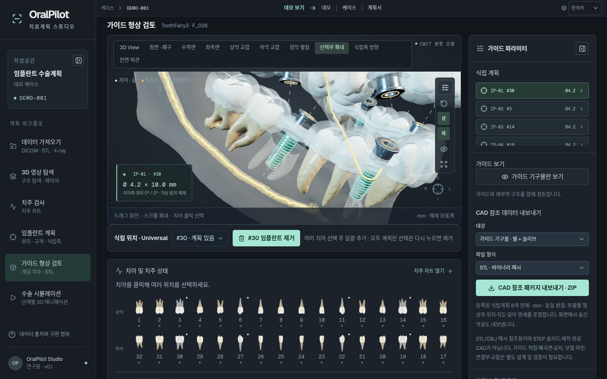Switch to the 양악 펼침 view tab

click(x=299, y=48)
